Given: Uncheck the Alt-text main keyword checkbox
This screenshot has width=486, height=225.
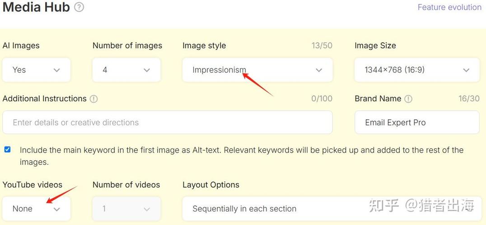Looking at the screenshot, I should [x=7, y=149].
